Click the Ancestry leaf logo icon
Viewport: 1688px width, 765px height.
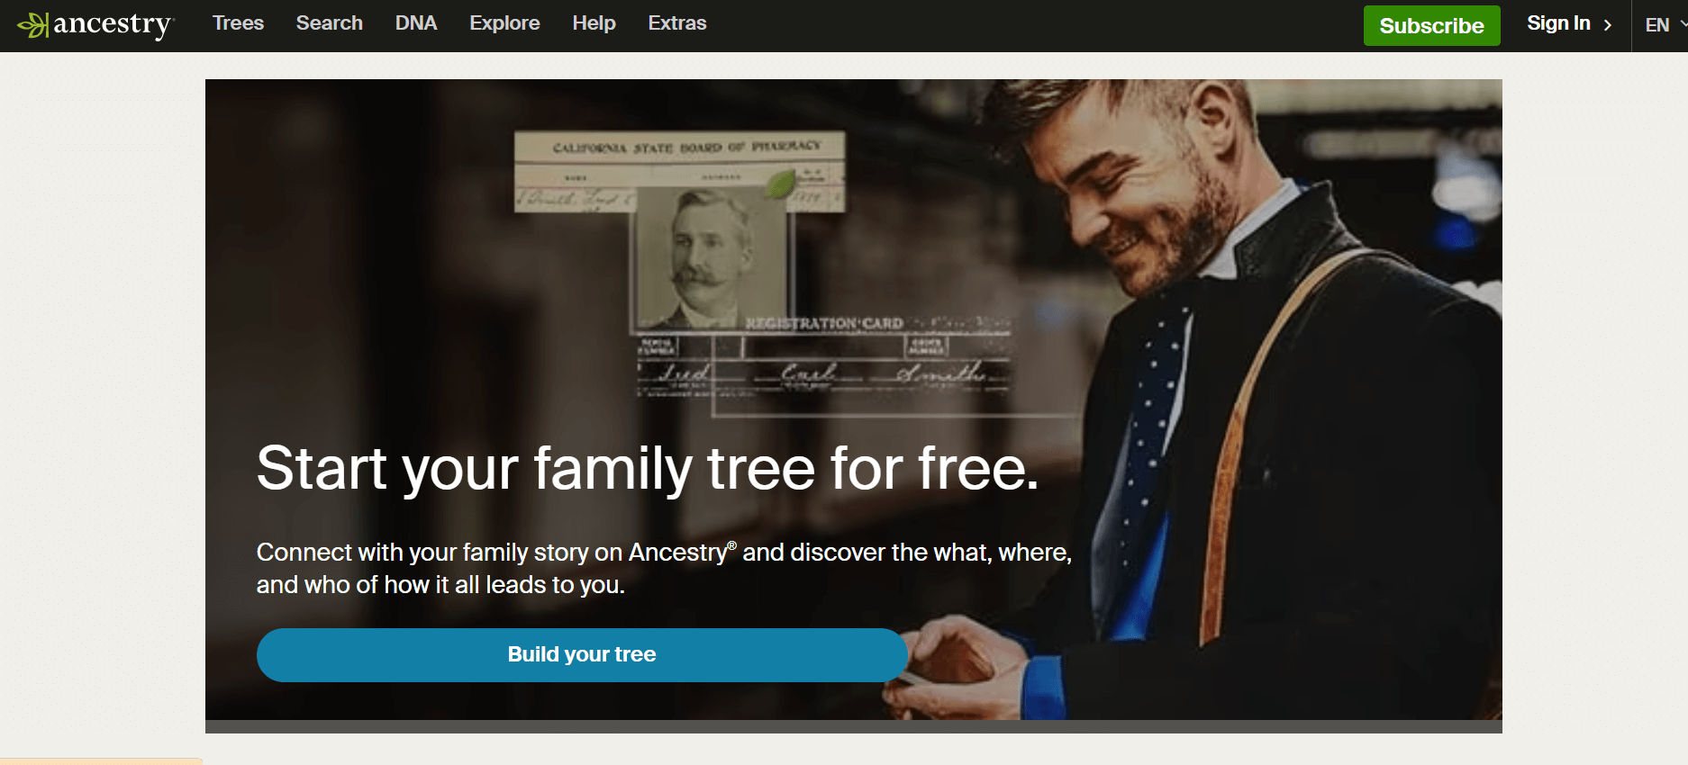(33, 25)
